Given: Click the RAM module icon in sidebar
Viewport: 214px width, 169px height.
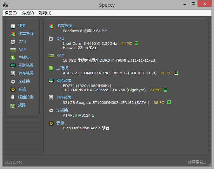Looking at the screenshot, I should [13, 50].
